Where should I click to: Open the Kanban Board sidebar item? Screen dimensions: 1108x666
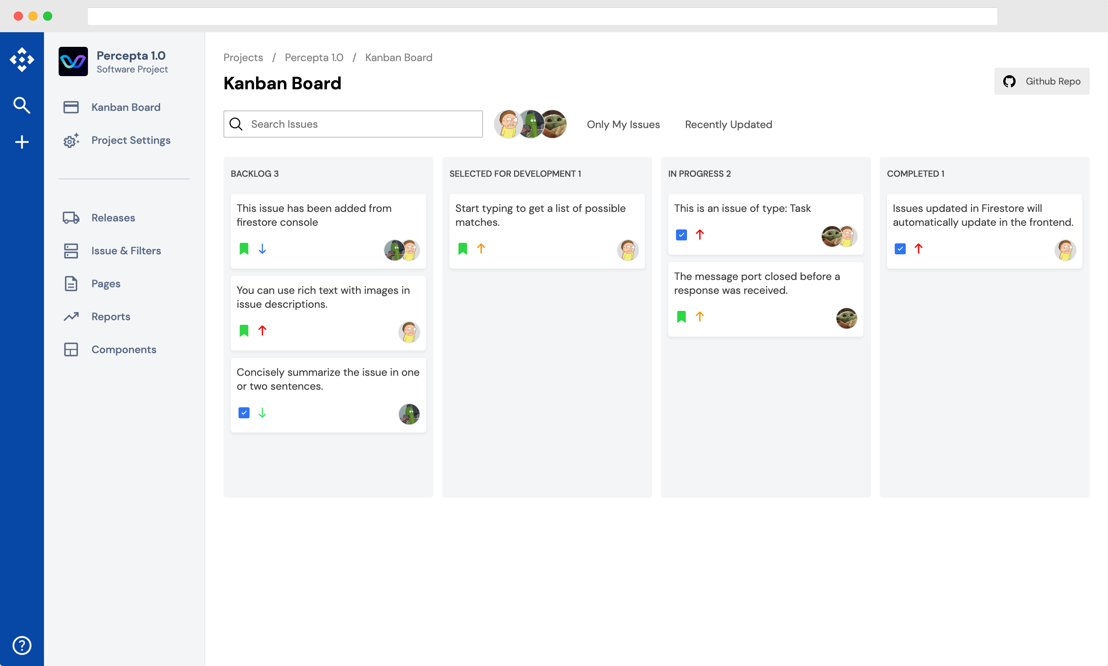(125, 107)
